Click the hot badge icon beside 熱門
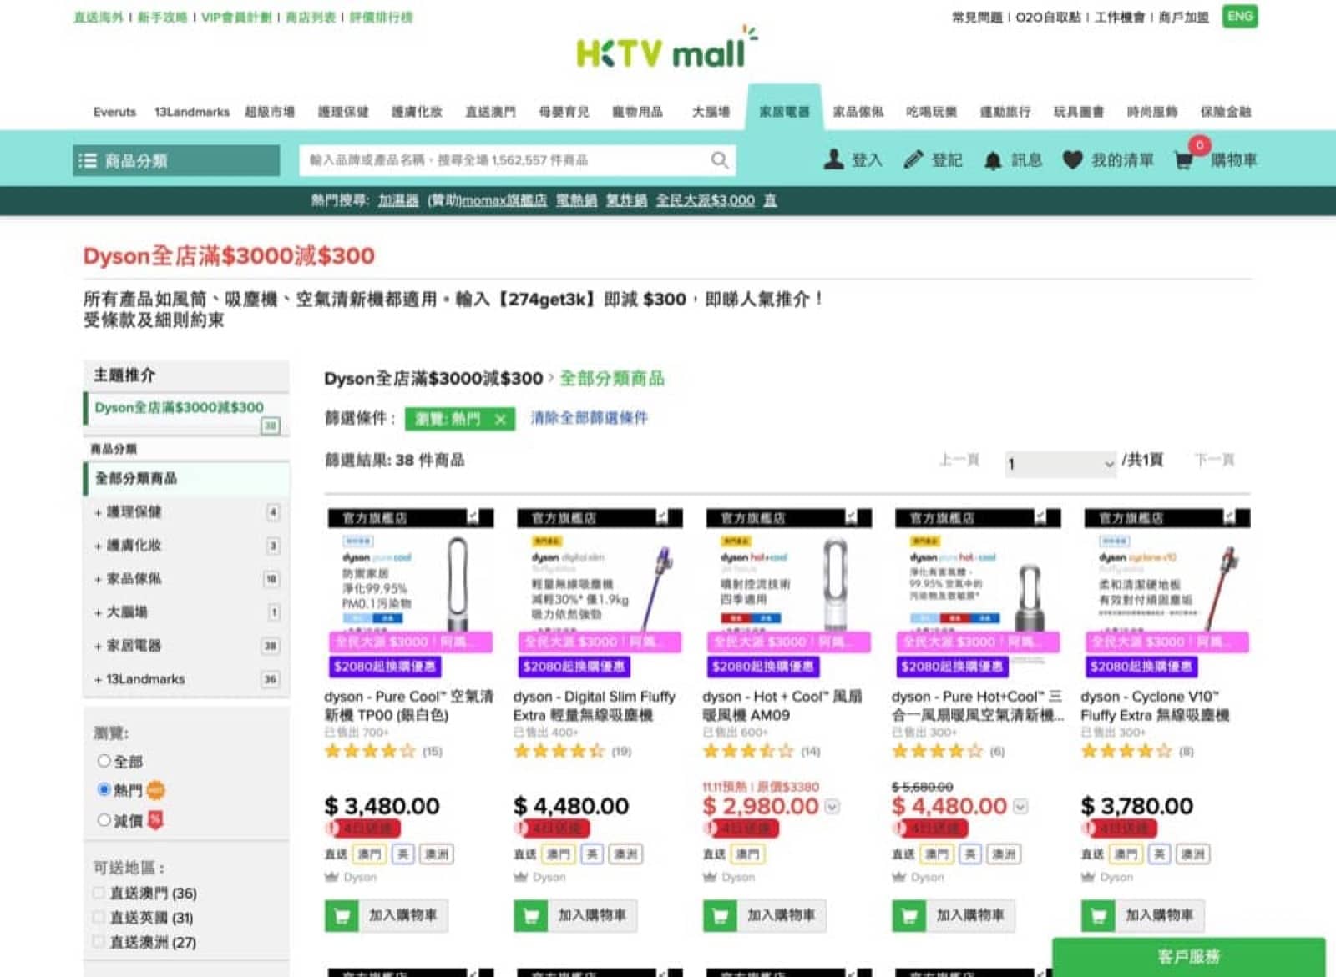The height and width of the screenshot is (977, 1336). [155, 789]
